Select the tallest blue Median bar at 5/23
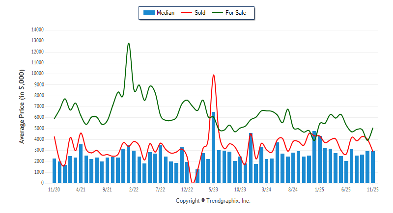 tap(214, 147)
